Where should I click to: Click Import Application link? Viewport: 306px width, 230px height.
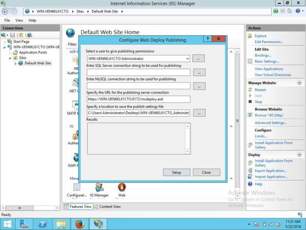point(271,177)
